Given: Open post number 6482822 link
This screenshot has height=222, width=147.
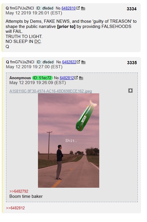Looking at the screenshot, I should (69, 62).
